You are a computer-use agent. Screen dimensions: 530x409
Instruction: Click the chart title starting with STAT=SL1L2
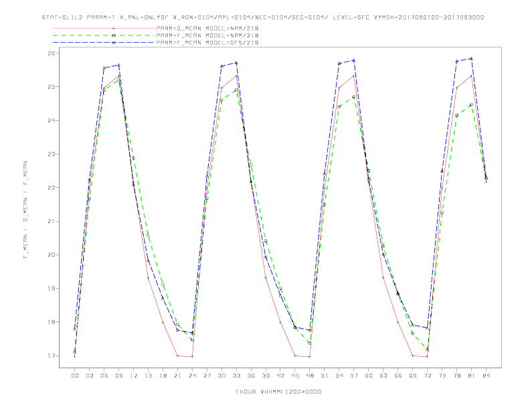[262, 17]
